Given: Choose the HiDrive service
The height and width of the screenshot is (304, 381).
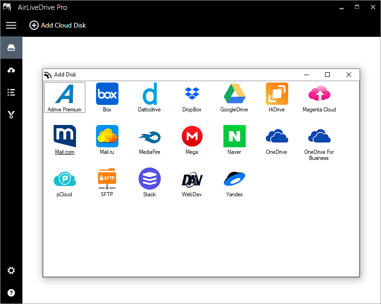Looking at the screenshot, I should click(277, 97).
